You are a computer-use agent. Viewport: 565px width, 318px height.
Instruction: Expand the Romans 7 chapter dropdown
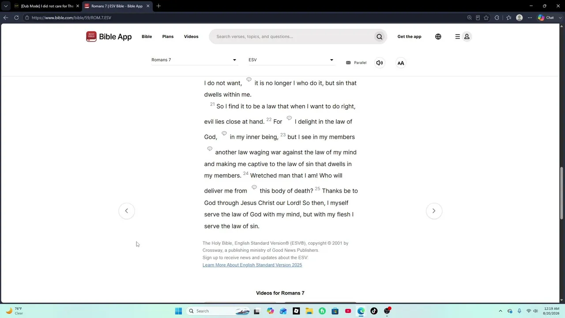pos(194,60)
